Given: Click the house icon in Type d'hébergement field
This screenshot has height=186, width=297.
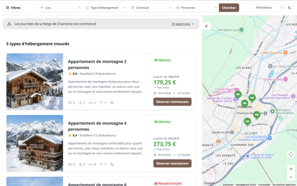Looking at the screenshot, I should (x=87, y=8).
